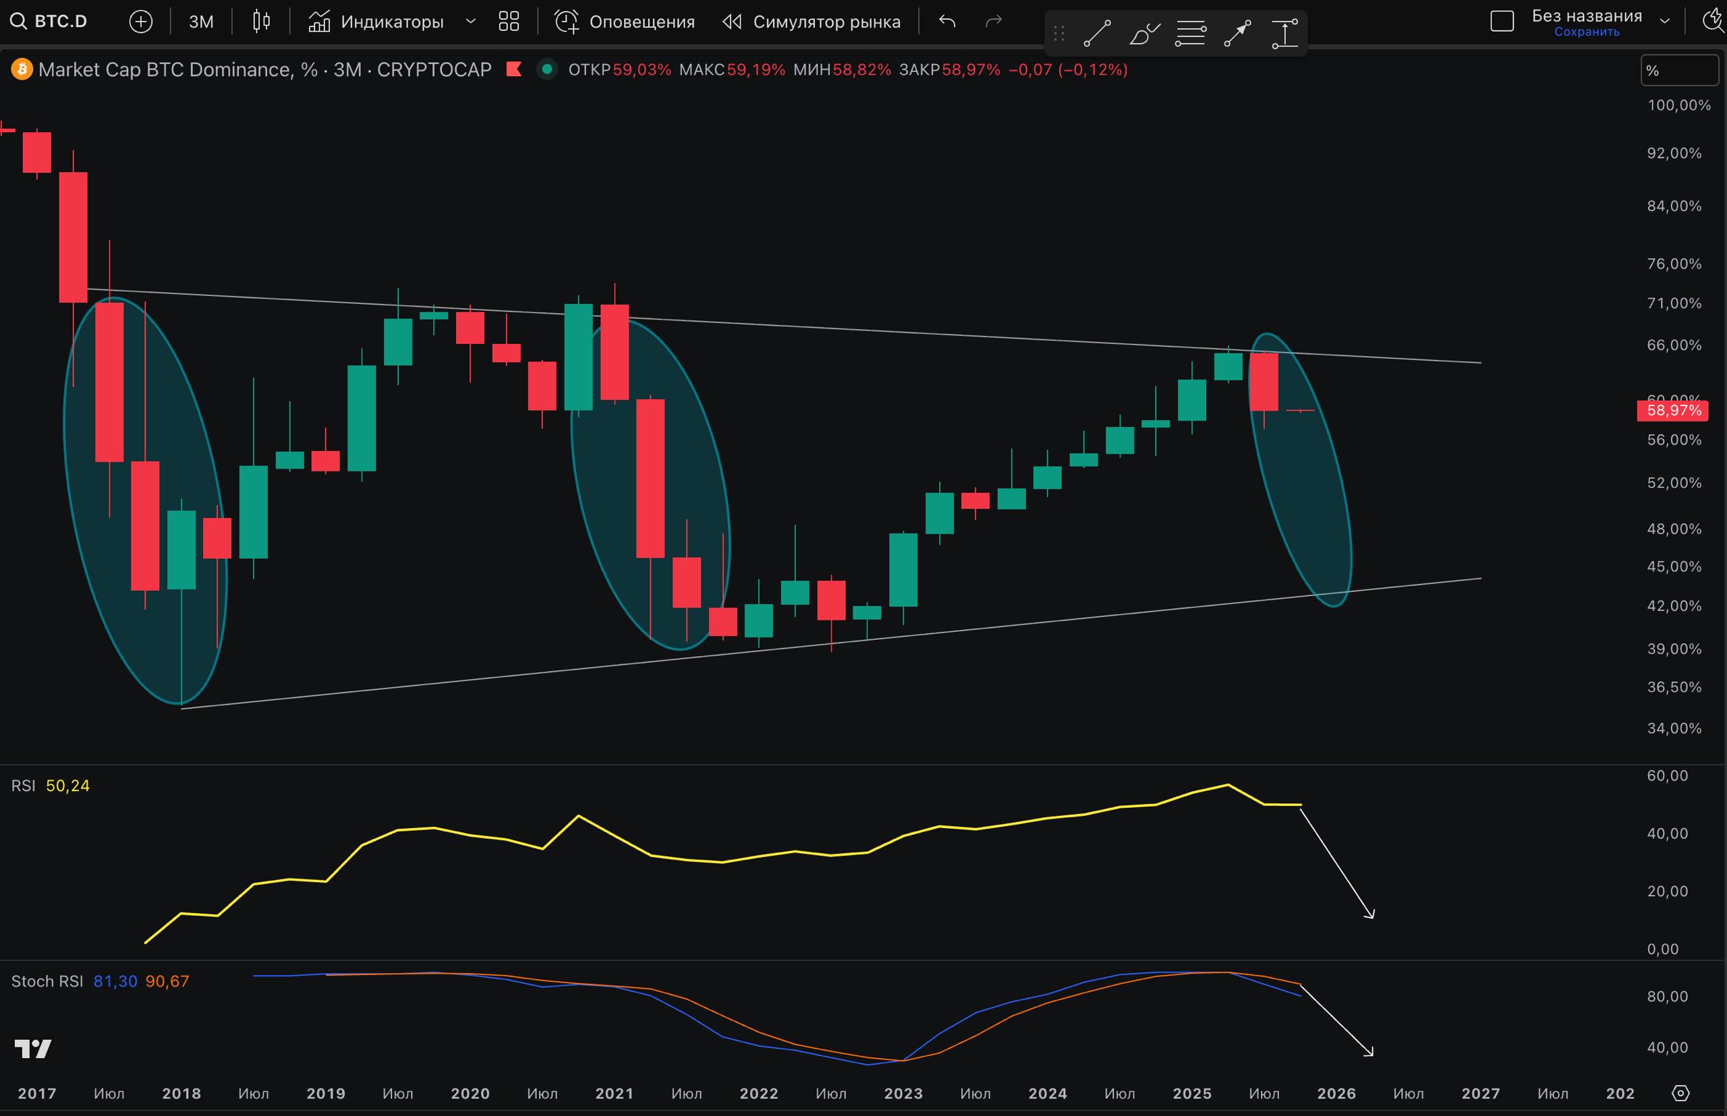
Task: Click the undo arrow
Action: [x=947, y=22]
